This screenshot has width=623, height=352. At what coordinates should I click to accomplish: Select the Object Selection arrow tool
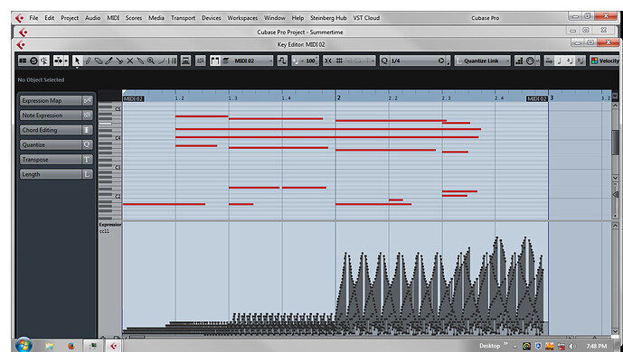pos(77,60)
